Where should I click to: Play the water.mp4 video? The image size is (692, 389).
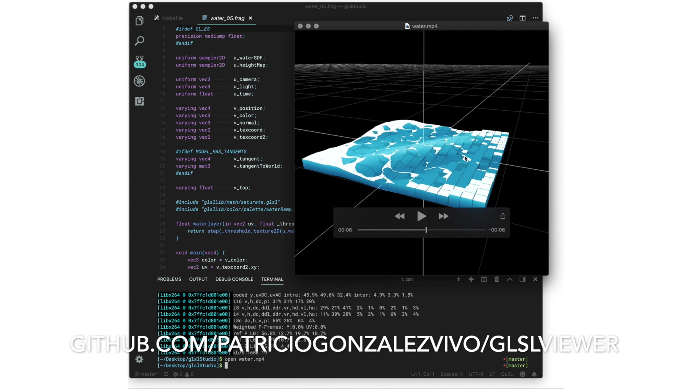coord(422,216)
